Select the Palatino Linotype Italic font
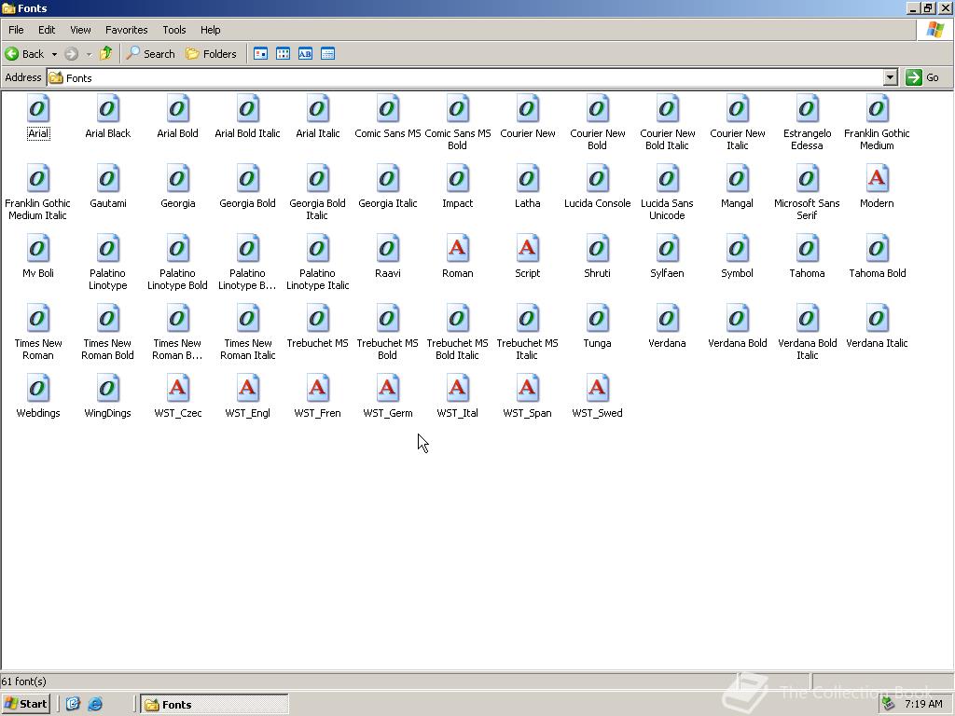The image size is (955, 716). tap(317, 262)
